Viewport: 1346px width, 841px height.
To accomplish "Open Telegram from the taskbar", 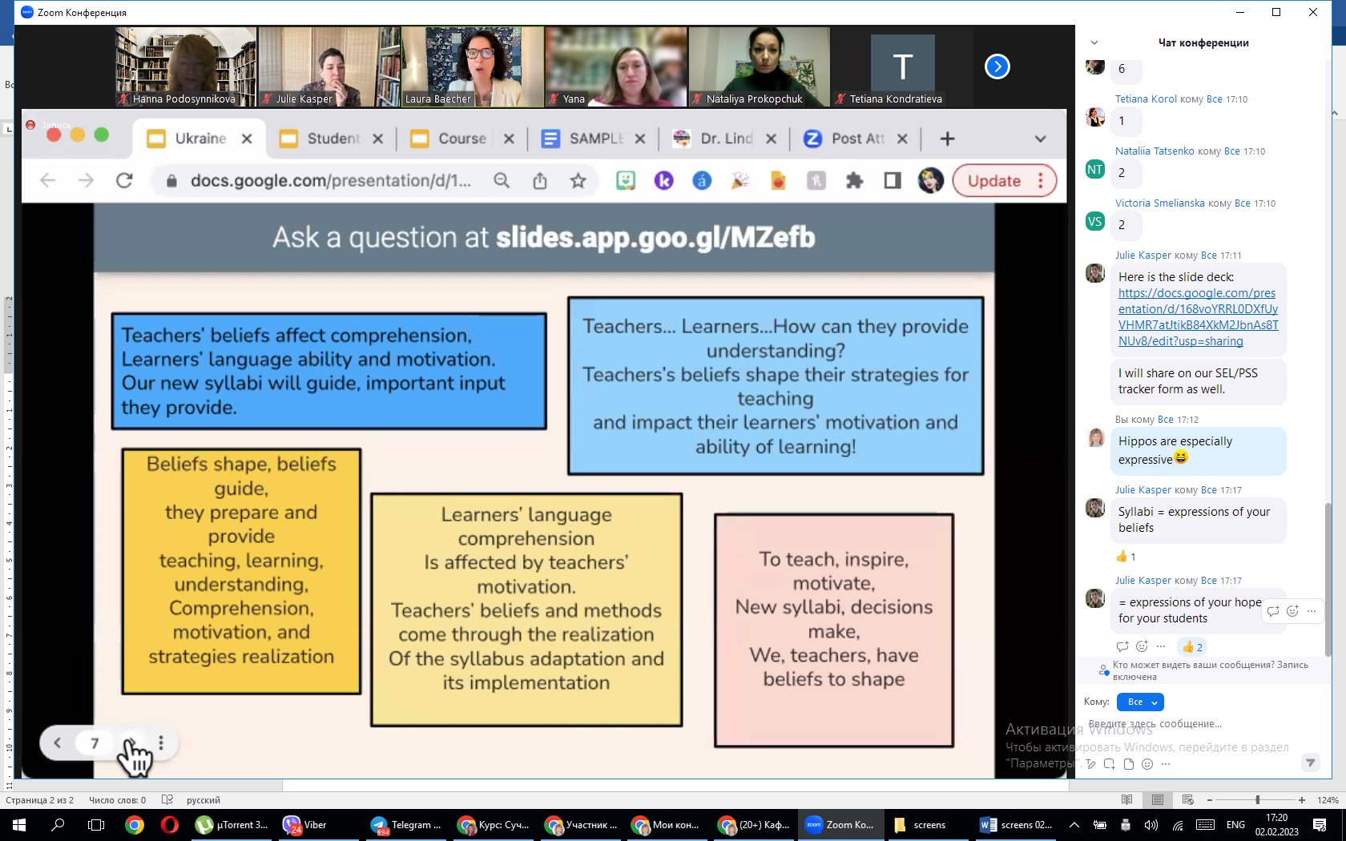I will coord(405,825).
